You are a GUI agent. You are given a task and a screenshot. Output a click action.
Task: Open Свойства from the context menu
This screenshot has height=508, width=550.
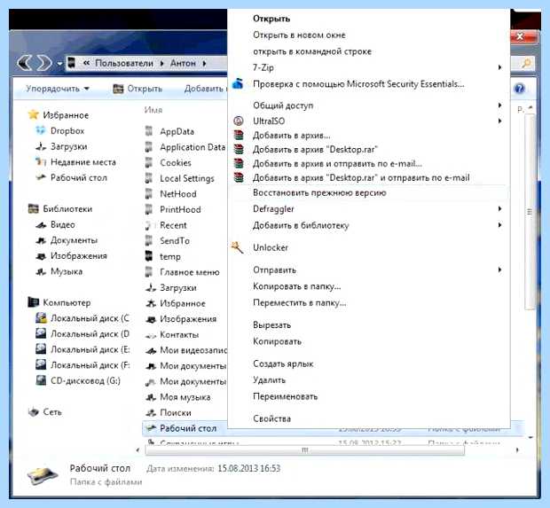click(271, 418)
